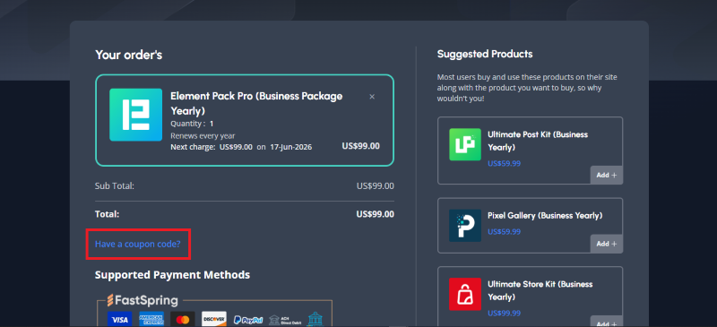Click the Ultimate Store Kit bag icon

[x=465, y=294]
